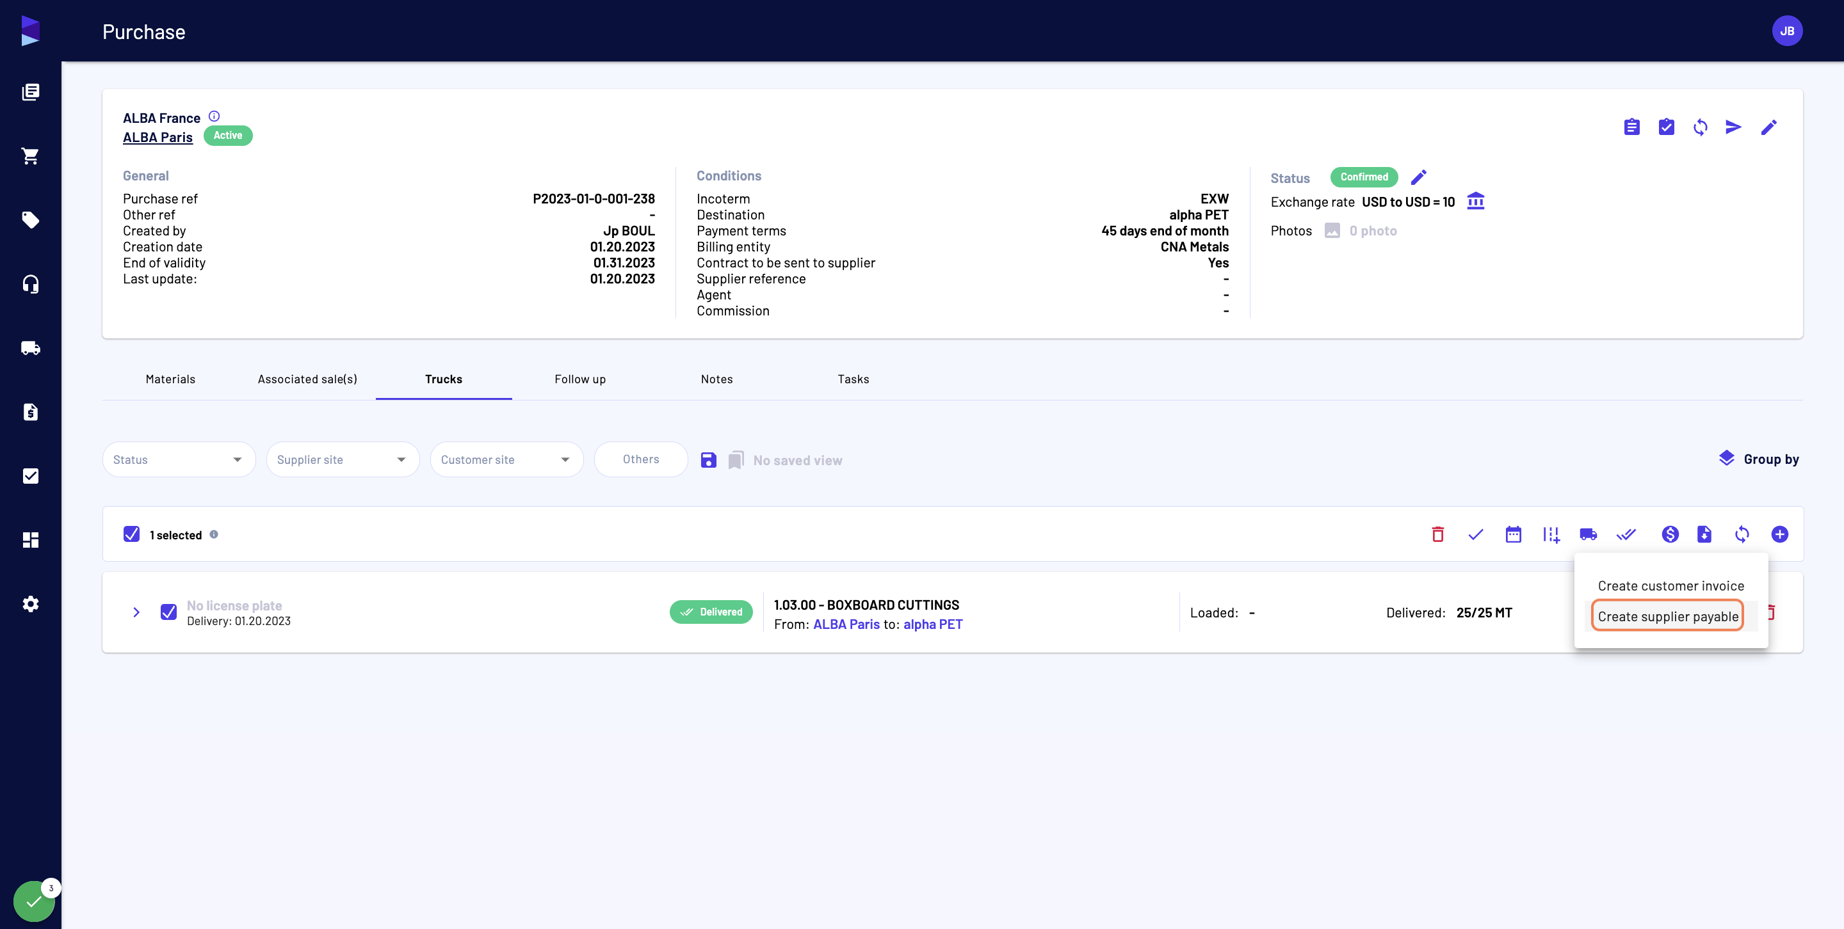Switch to the Associated sale(s) tab
The height and width of the screenshot is (929, 1844).
pyautogui.click(x=307, y=379)
